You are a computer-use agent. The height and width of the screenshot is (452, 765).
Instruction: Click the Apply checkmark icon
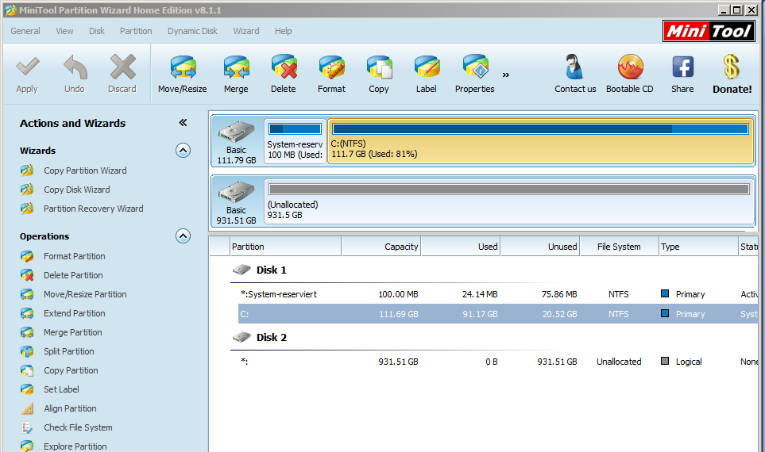pyautogui.click(x=27, y=67)
